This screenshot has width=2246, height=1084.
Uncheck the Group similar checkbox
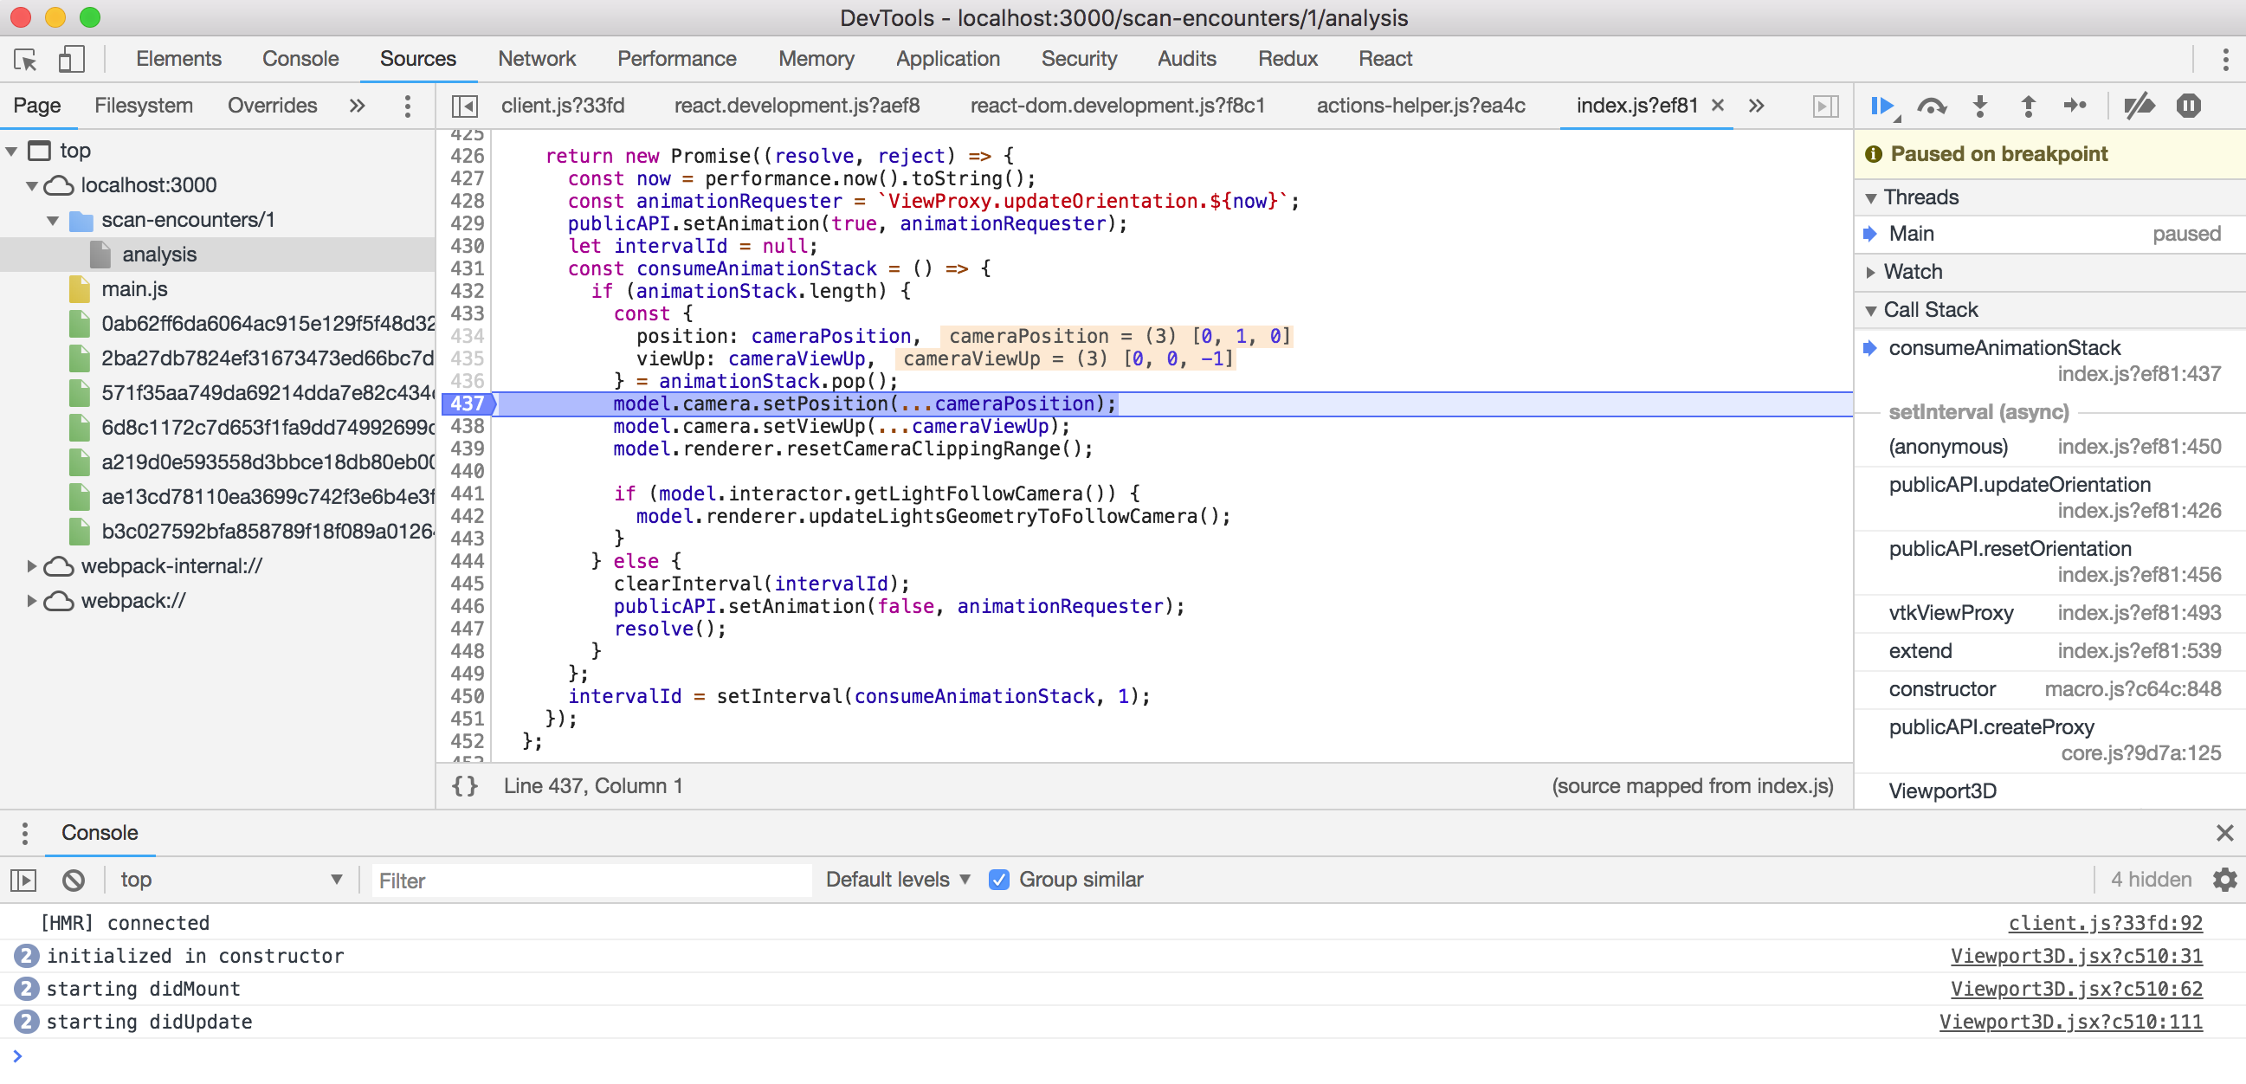tap(999, 879)
